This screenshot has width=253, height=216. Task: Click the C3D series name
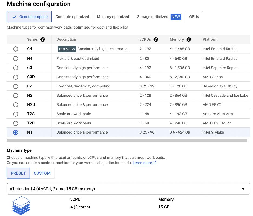31,77
